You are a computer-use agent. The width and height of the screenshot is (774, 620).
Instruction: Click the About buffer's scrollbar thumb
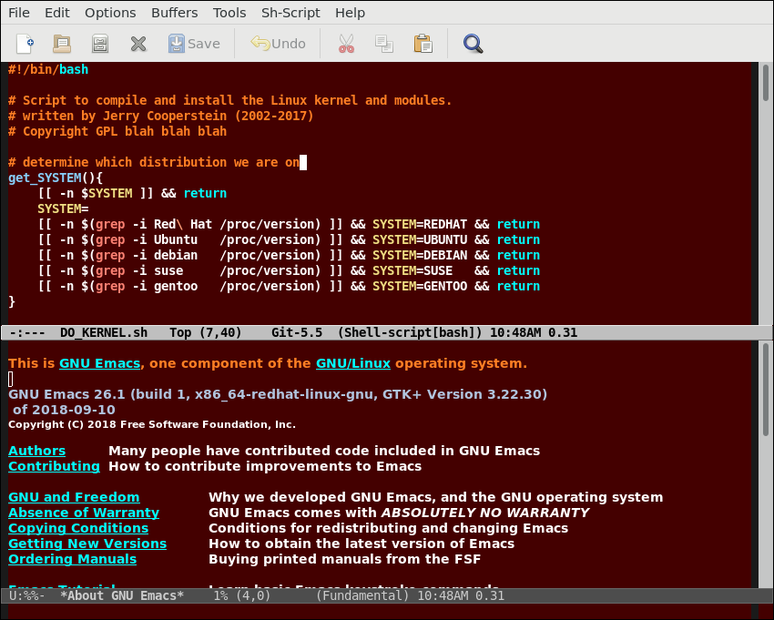click(x=766, y=390)
